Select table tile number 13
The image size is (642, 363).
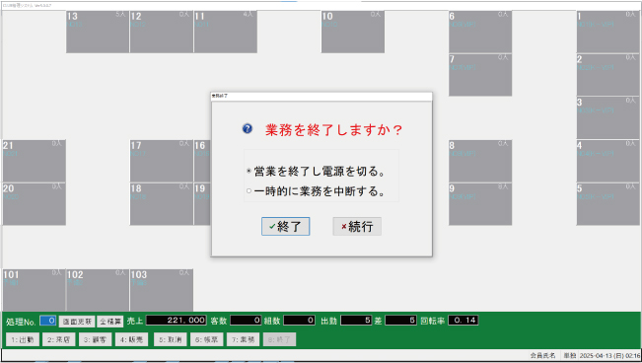pos(98,32)
